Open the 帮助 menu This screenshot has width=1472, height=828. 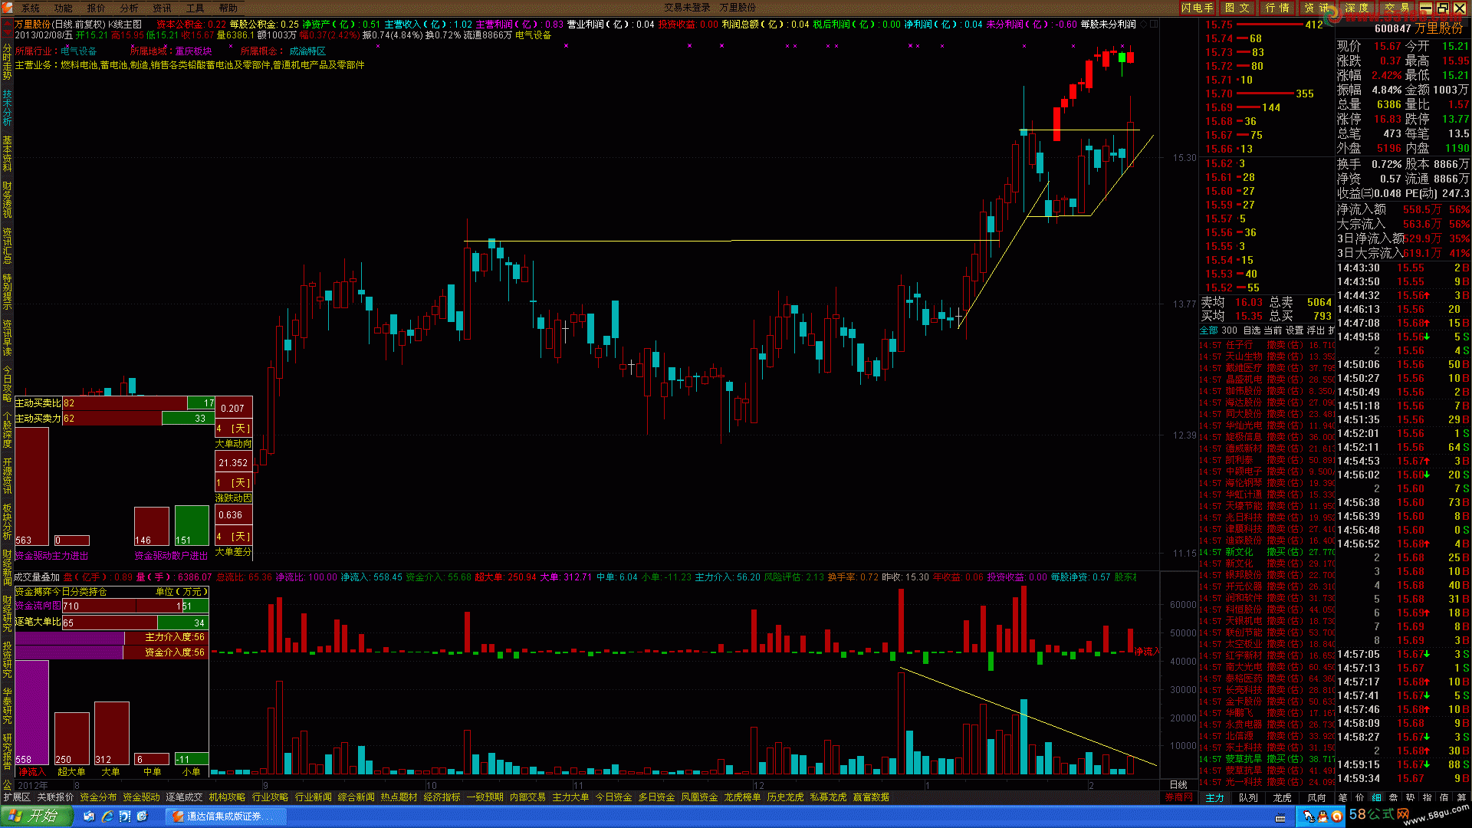point(228,8)
